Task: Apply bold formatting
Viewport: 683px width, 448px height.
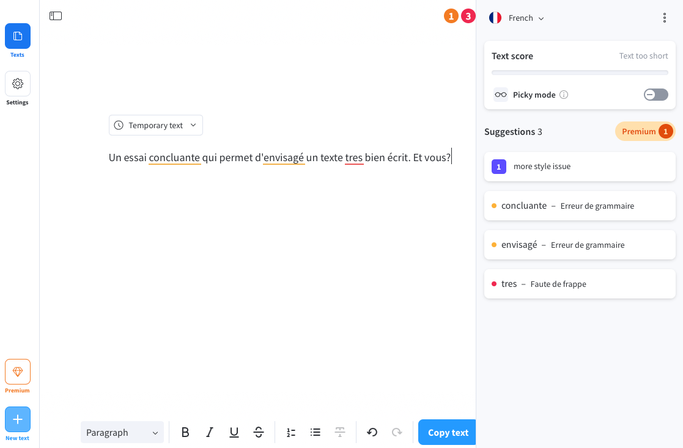Action: pyautogui.click(x=185, y=432)
